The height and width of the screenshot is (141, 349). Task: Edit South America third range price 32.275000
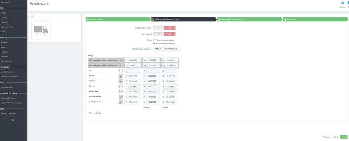pyautogui.click(x=172, y=102)
